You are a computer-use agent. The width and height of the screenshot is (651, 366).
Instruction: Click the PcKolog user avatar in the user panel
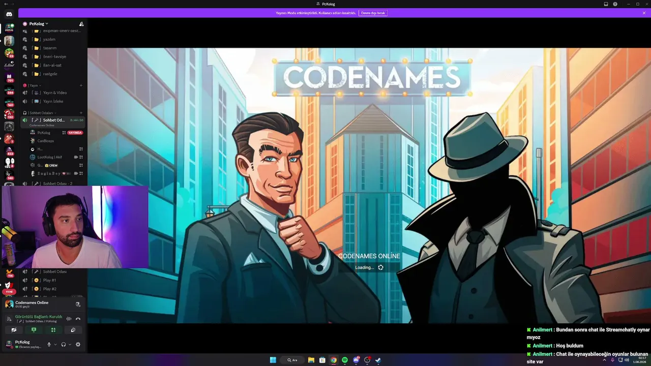(x=9, y=344)
